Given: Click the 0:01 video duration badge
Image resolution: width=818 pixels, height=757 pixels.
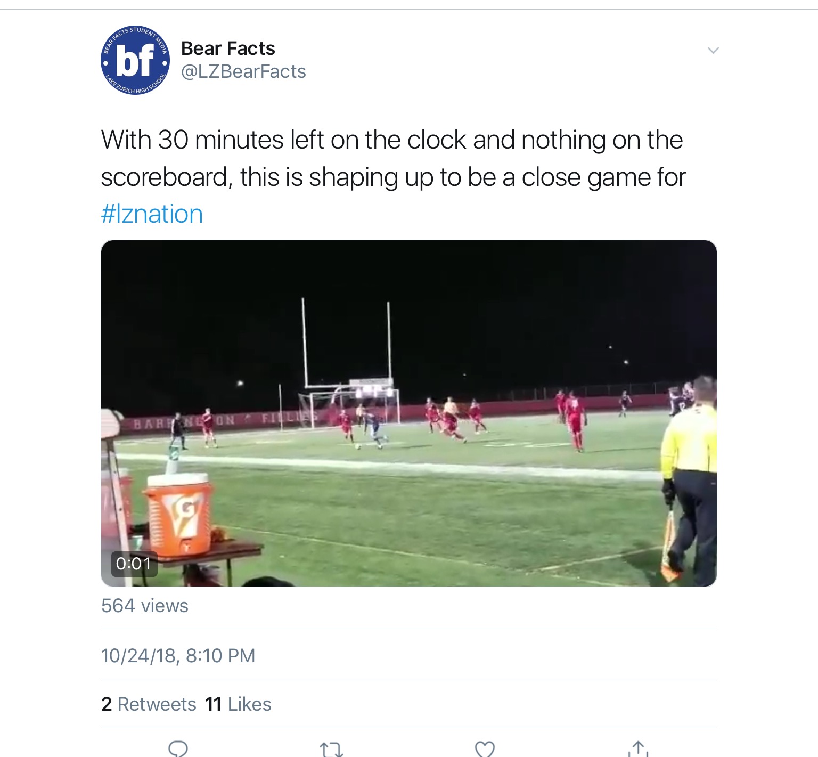Looking at the screenshot, I should pyautogui.click(x=134, y=564).
